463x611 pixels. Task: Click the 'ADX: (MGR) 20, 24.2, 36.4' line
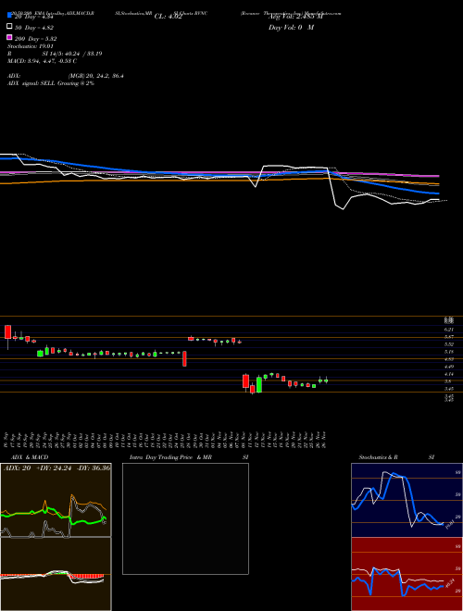tap(66, 76)
